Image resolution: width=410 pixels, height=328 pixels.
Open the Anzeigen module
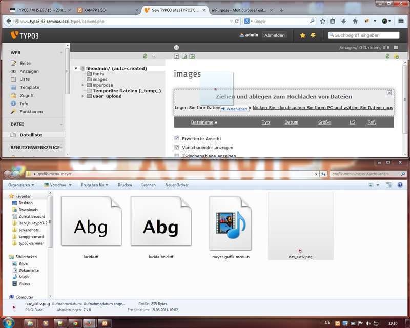coord(29,71)
